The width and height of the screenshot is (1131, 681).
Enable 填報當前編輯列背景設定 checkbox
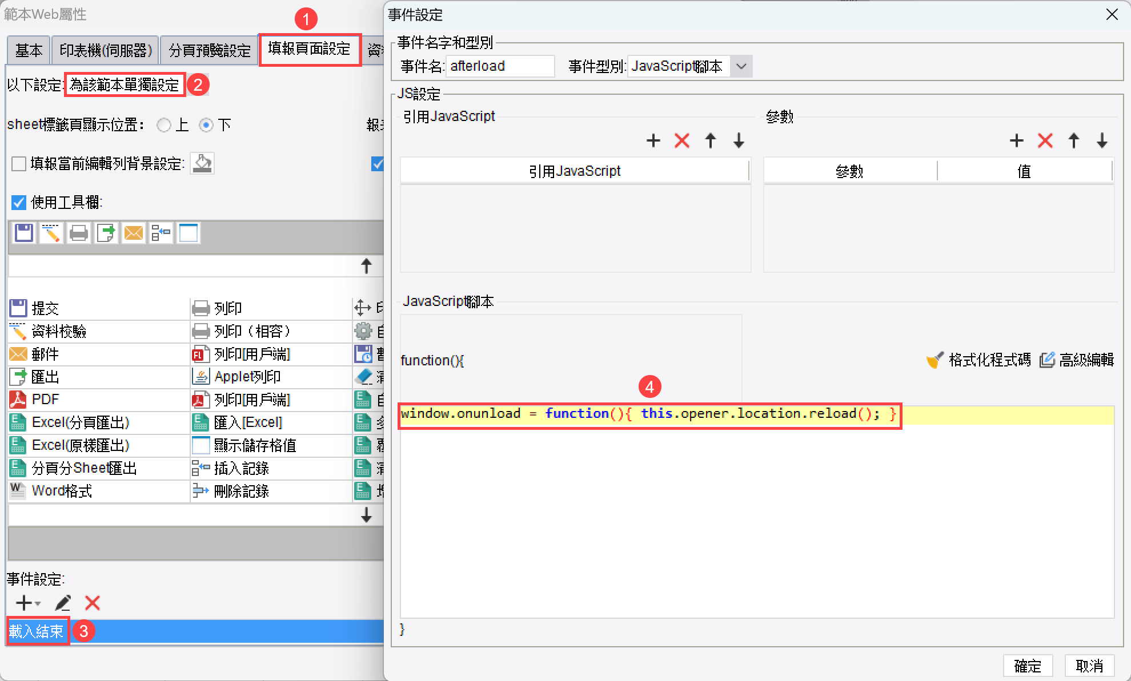(18, 163)
